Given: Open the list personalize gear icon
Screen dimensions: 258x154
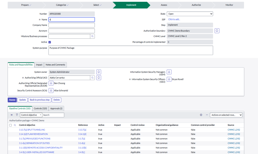Looking at the screenshot, I should [x=201, y=115].
